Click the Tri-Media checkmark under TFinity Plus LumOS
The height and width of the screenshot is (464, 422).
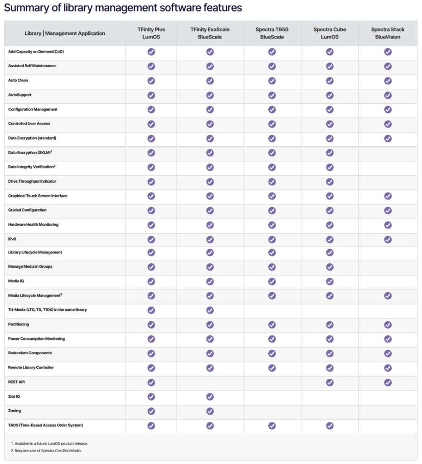pos(151,310)
